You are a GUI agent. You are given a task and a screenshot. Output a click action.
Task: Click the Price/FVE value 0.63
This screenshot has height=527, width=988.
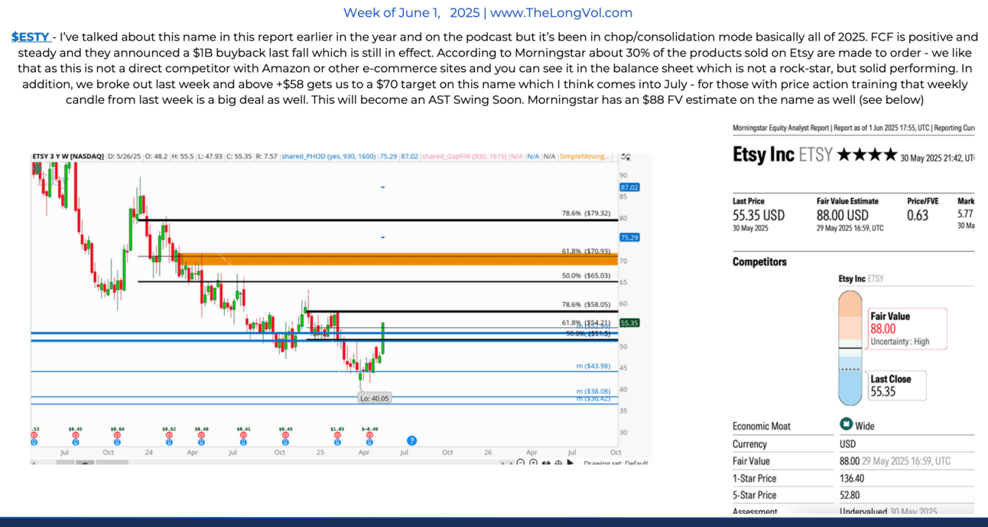tap(918, 216)
